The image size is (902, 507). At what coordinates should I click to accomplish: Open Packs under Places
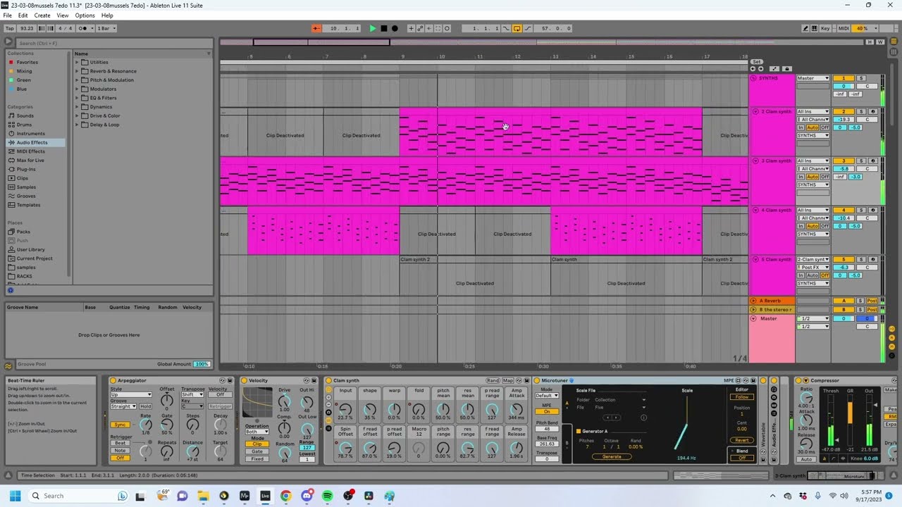click(x=23, y=232)
